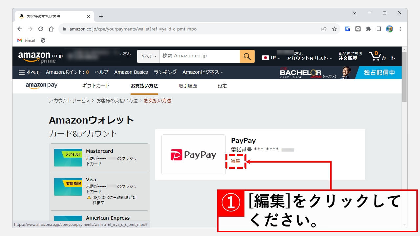Click the Chrome three-dot menu
Screen dimensions: 420x236
[400, 29]
